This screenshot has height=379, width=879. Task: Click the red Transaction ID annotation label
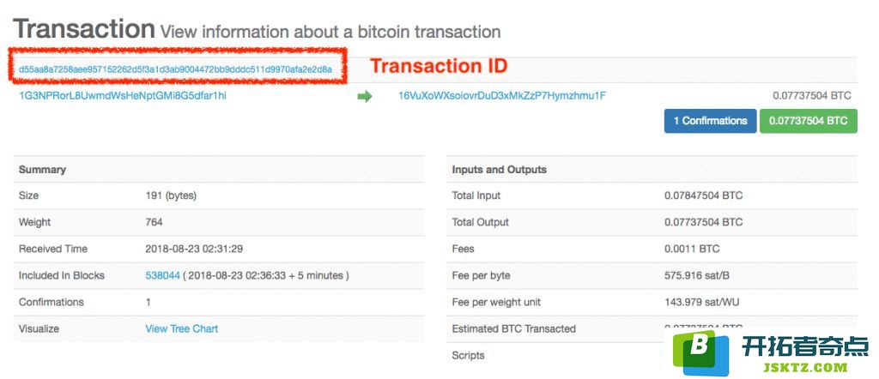(x=439, y=66)
